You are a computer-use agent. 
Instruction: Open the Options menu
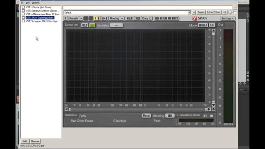[x=36, y=3]
